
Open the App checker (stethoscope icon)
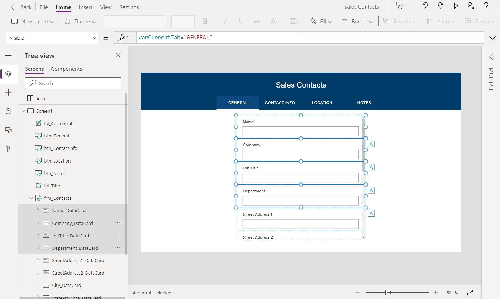(x=400, y=6)
